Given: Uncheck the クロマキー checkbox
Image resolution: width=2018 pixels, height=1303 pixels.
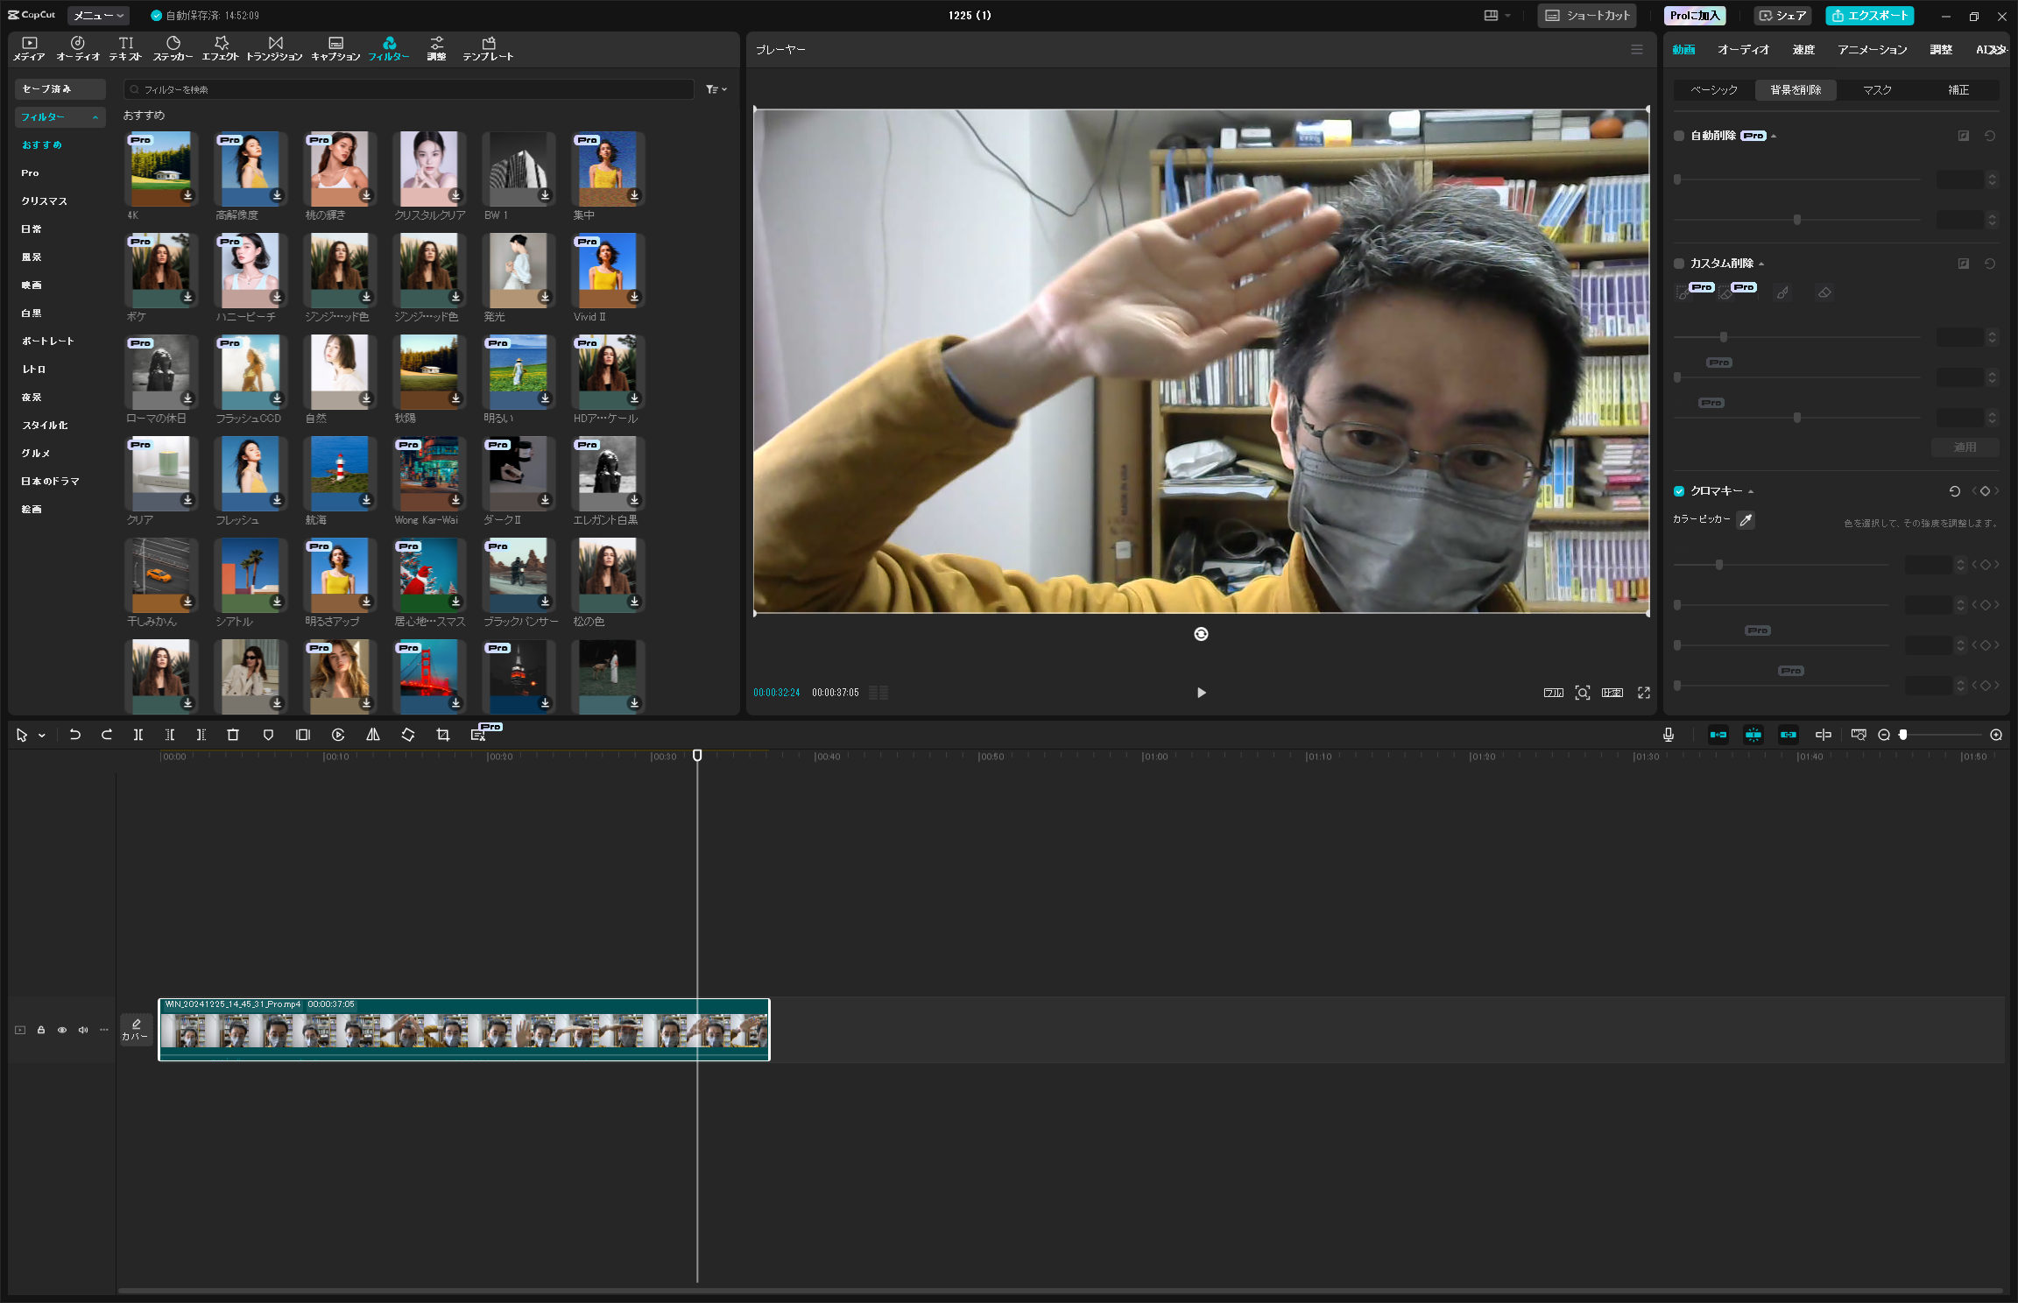Looking at the screenshot, I should [1679, 491].
